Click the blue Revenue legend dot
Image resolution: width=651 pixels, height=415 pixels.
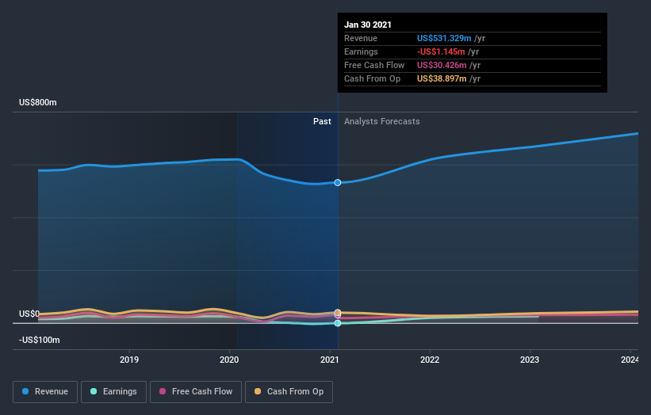(25, 391)
